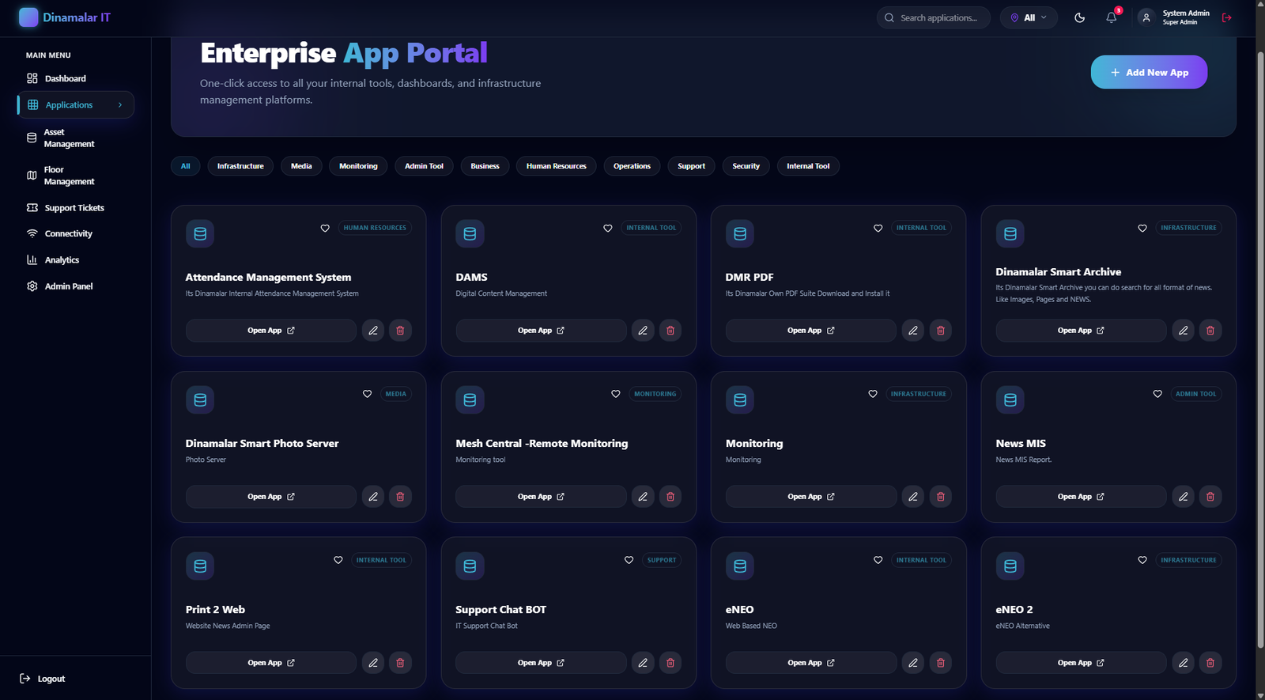Edit Dinamalar Smart Photo Server pencil

(x=373, y=497)
